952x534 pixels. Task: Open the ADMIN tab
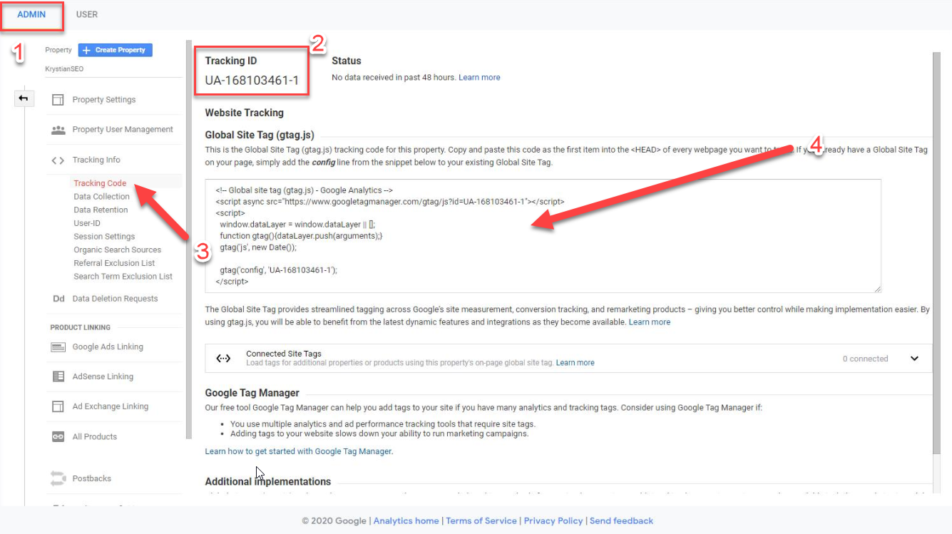(x=31, y=14)
